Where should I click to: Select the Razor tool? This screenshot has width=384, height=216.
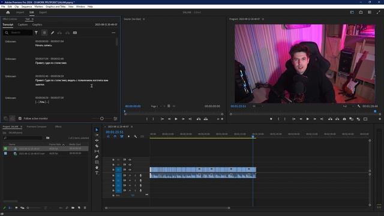(97, 146)
